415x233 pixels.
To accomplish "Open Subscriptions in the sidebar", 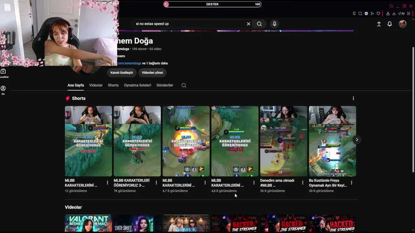I will (x=3, y=73).
